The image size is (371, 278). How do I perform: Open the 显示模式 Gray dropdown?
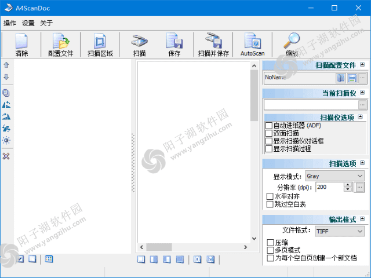tap(334, 176)
